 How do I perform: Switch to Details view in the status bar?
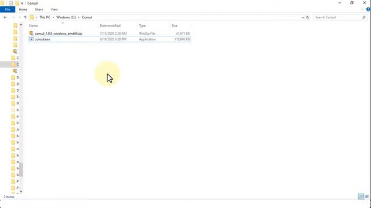tap(361, 196)
